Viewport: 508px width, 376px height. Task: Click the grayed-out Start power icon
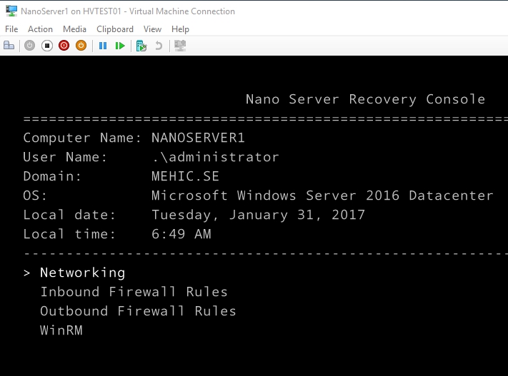point(29,46)
